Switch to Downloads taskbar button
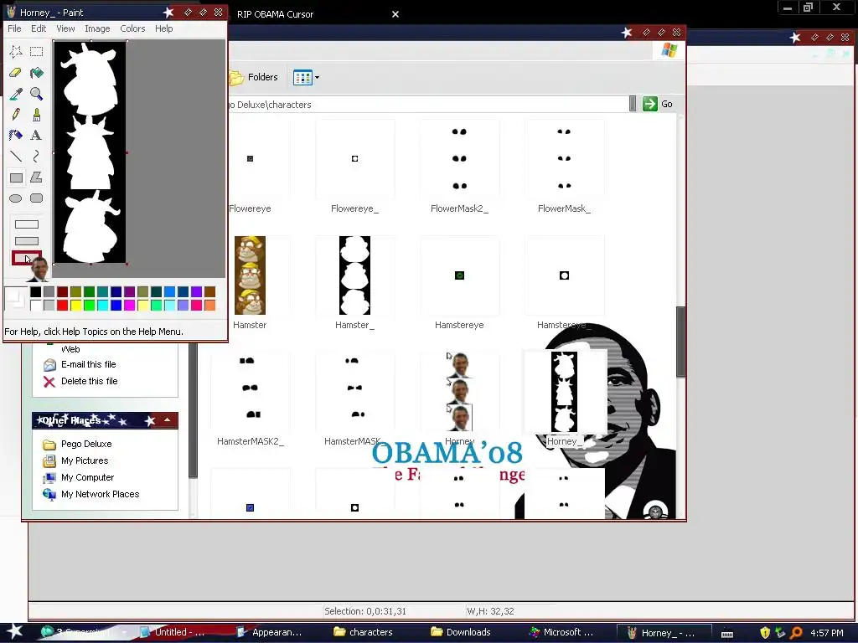The width and height of the screenshot is (858, 643). (x=461, y=632)
